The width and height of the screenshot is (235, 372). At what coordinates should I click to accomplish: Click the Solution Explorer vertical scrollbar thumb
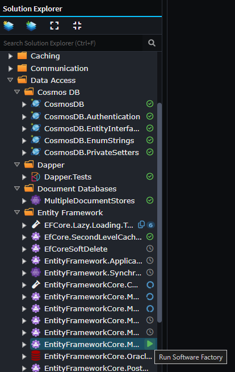160,212
